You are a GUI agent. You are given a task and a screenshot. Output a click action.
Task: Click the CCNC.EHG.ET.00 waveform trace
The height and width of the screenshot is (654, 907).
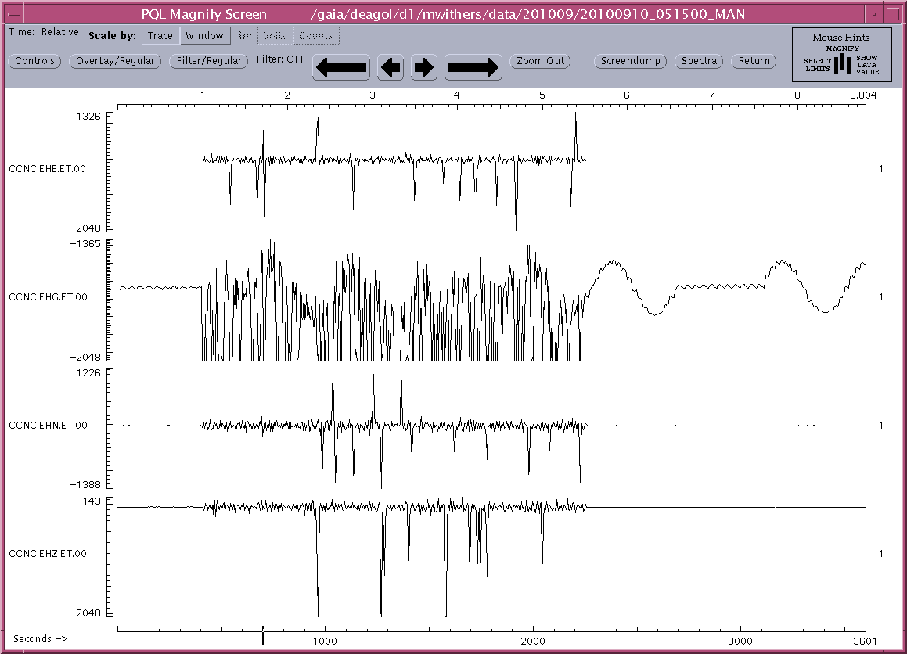click(491, 300)
